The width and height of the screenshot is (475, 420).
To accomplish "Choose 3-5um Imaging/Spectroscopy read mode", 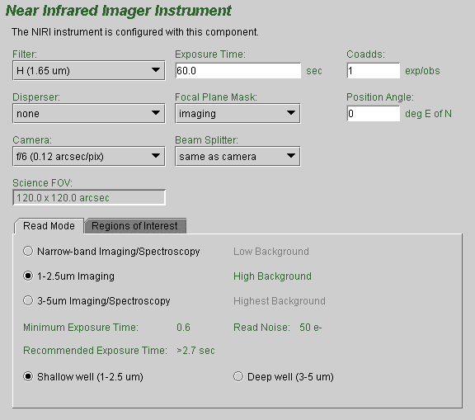I will [28, 301].
